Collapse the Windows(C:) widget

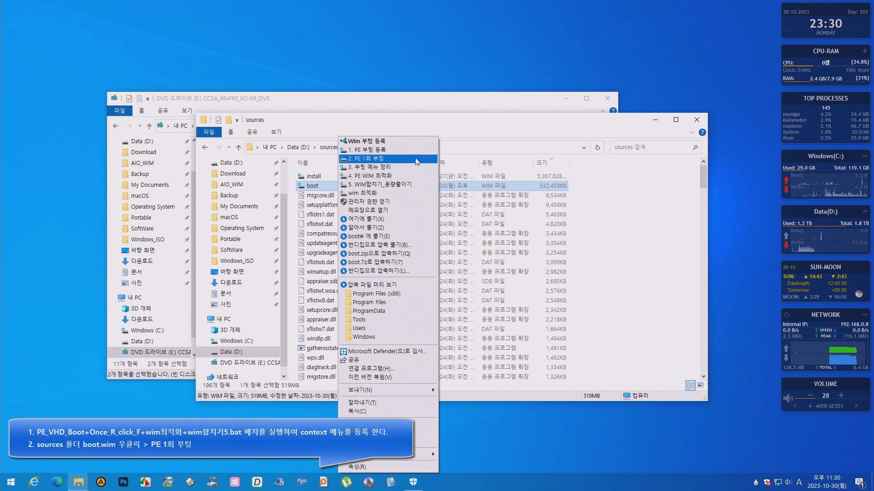click(x=864, y=156)
